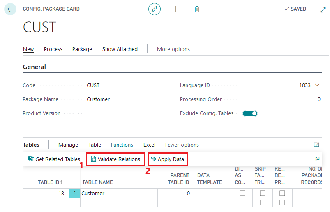
Task: Click the trash delete icon
Action: click(x=197, y=9)
